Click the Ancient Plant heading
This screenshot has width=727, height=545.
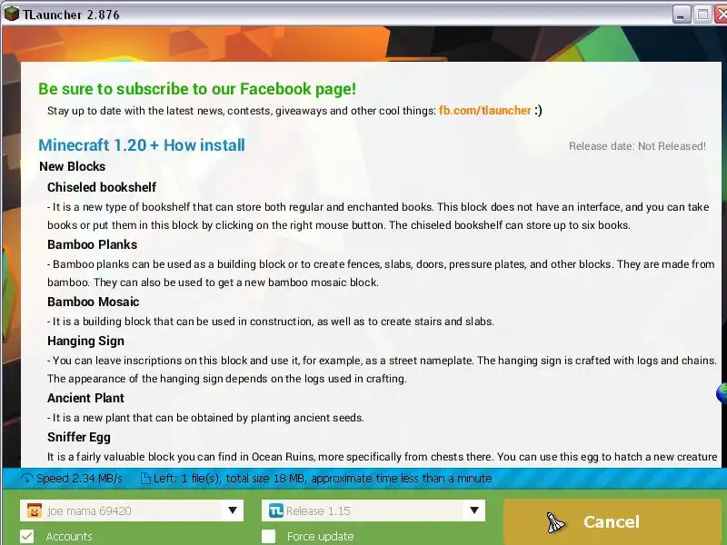85,398
